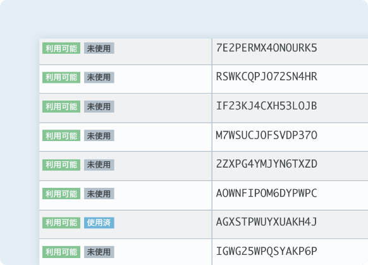
Task: Select the code M7WSUCJOFSVDP37O
Action: [267, 135]
